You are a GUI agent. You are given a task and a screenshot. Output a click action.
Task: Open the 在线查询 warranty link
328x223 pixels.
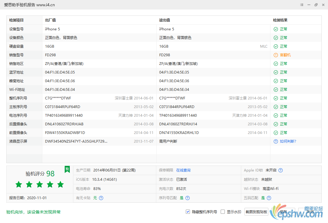click(183, 170)
